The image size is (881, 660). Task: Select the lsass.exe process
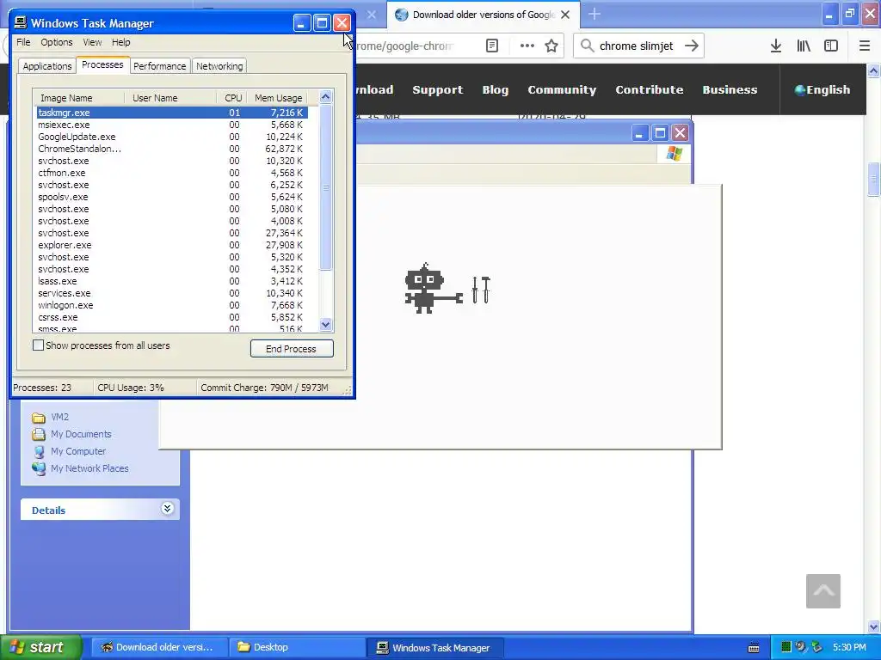click(x=171, y=281)
